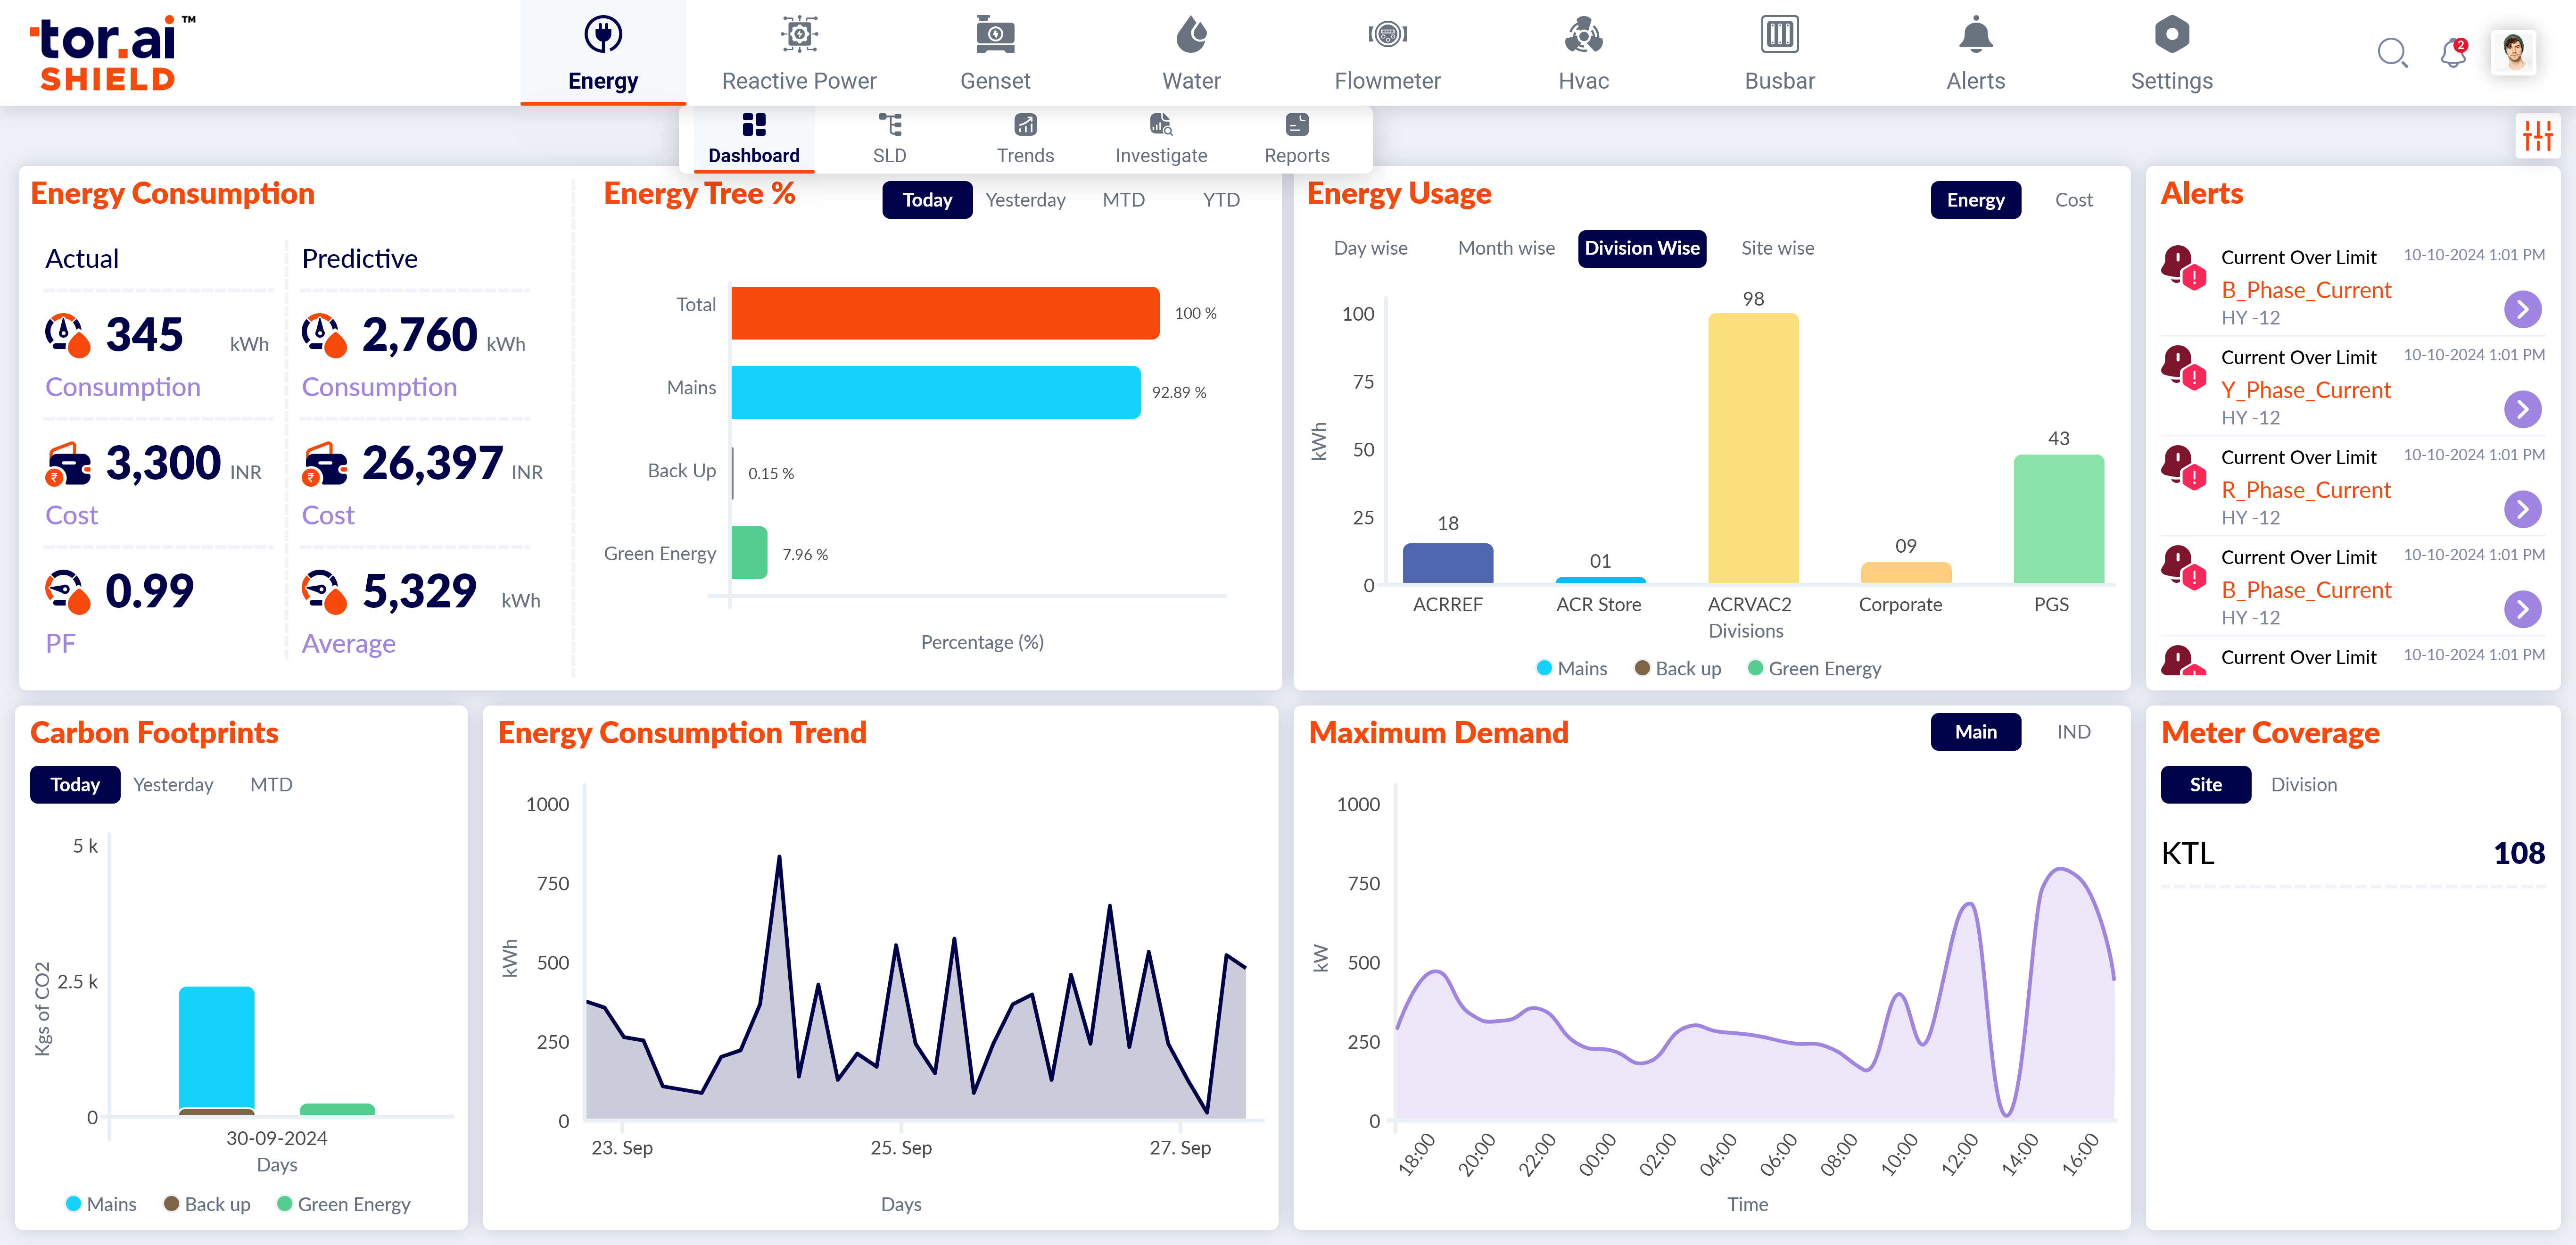This screenshot has height=1245, width=2576.
Task: Click the search magnifier icon
Action: [x=2392, y=52]
